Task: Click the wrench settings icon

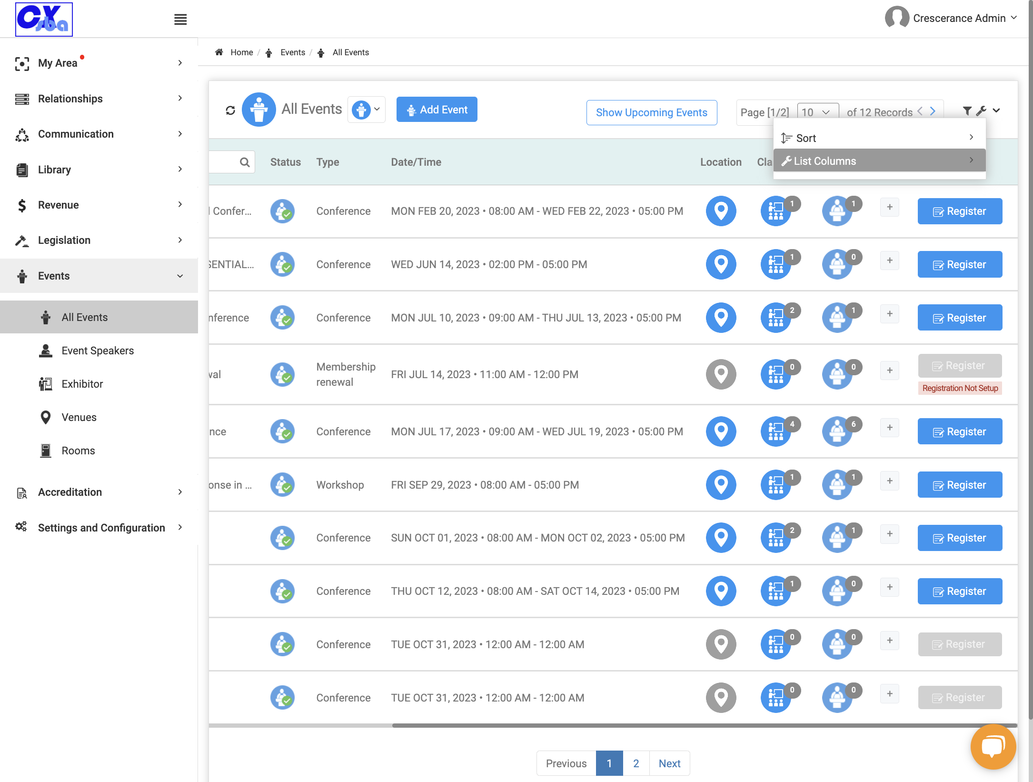Action: [x=981, y=111]
